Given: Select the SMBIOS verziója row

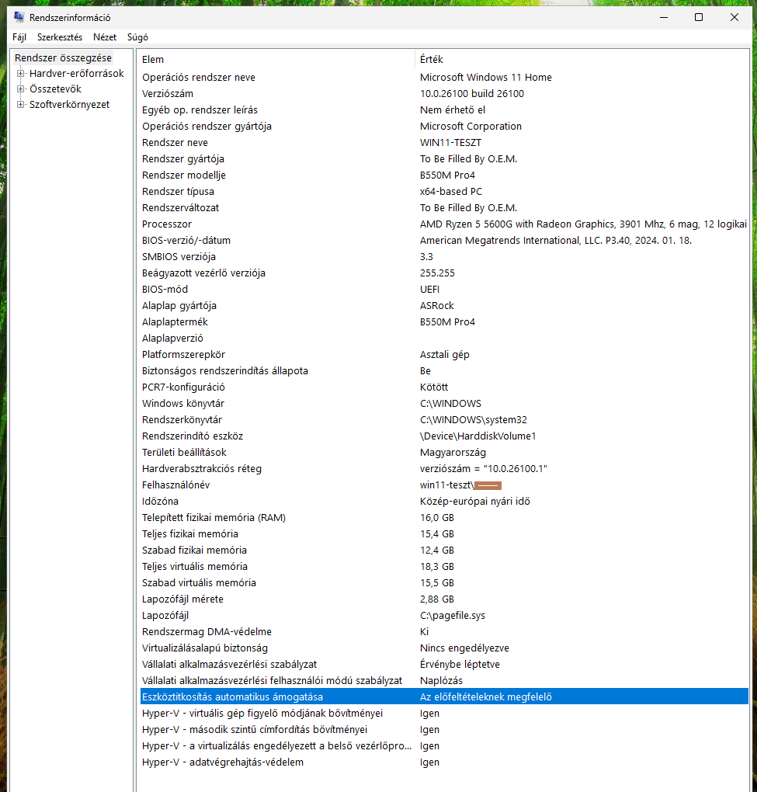Looking at the screenshot, I should [444, 256].
